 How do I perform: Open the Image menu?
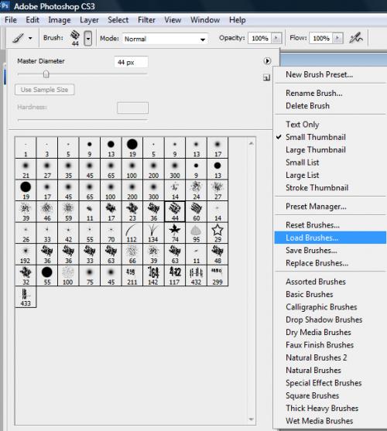(x=60, y=20)
